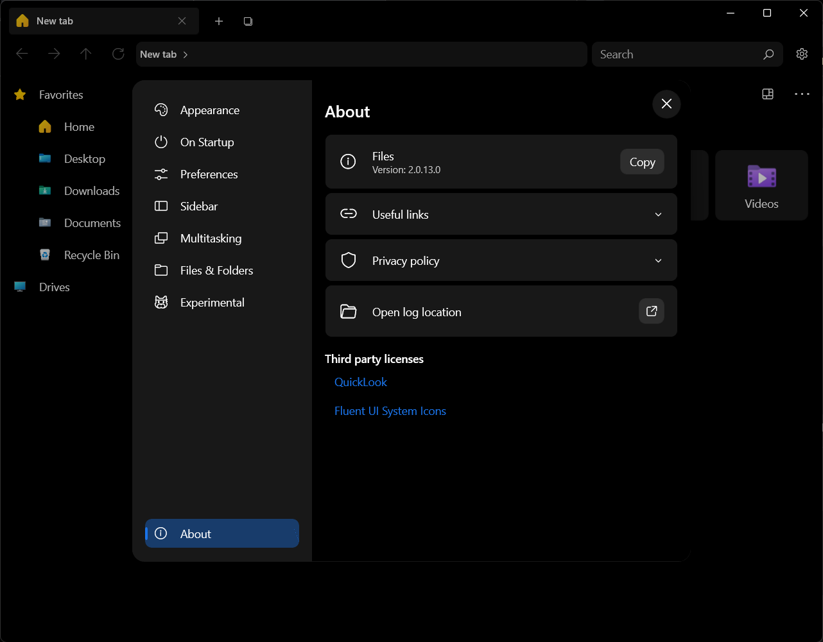Expand the Useful links section

657,214
